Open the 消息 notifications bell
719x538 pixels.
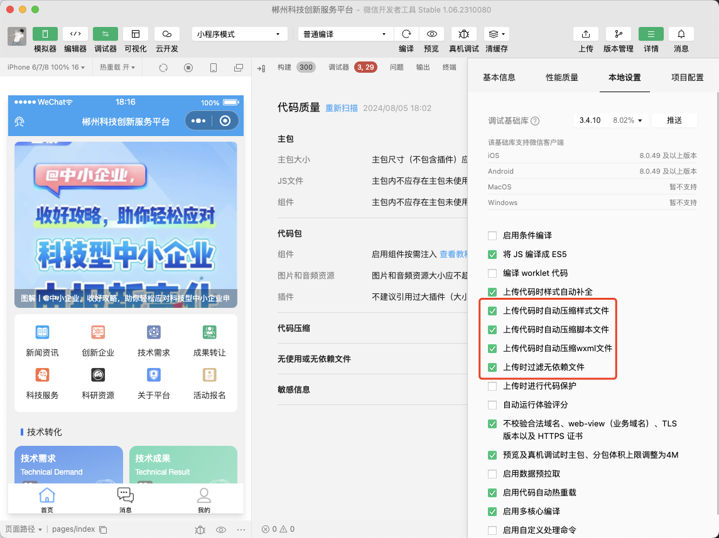(681, 34)
